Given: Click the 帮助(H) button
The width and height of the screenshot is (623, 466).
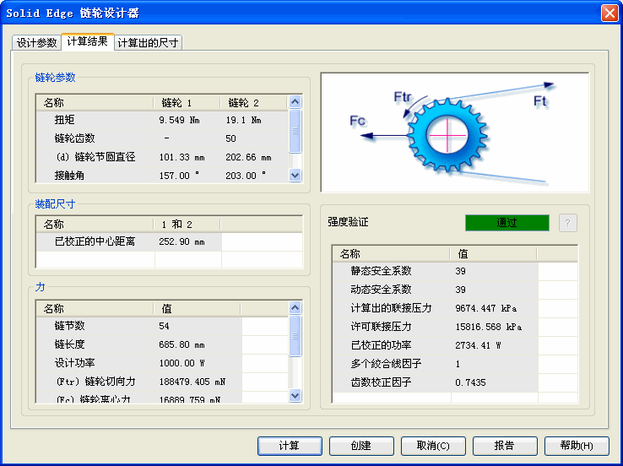Looking at the screenshot, I should tap(577, 446).
